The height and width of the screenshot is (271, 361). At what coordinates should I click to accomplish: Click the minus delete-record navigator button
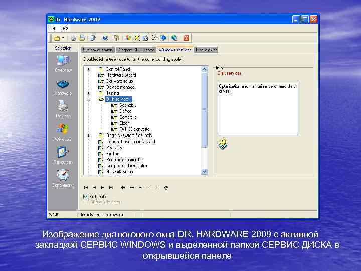[x=132, y=187]
